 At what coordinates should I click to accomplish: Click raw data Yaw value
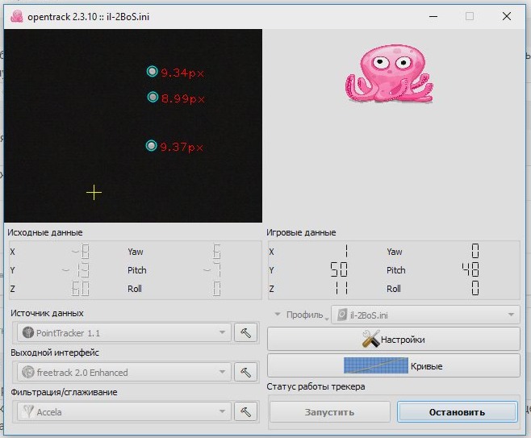pos(217,252)
